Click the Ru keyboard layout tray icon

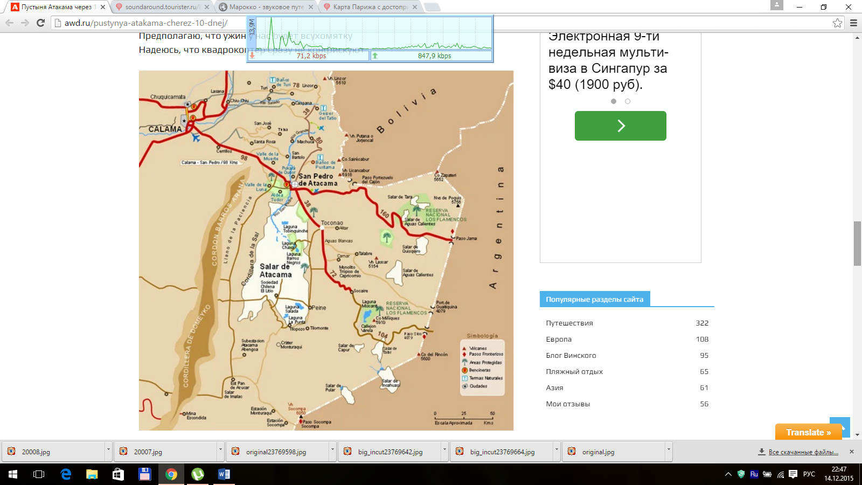[754, 474]
